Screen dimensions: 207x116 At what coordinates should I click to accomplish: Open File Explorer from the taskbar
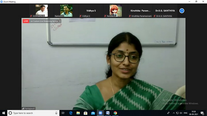78,113
